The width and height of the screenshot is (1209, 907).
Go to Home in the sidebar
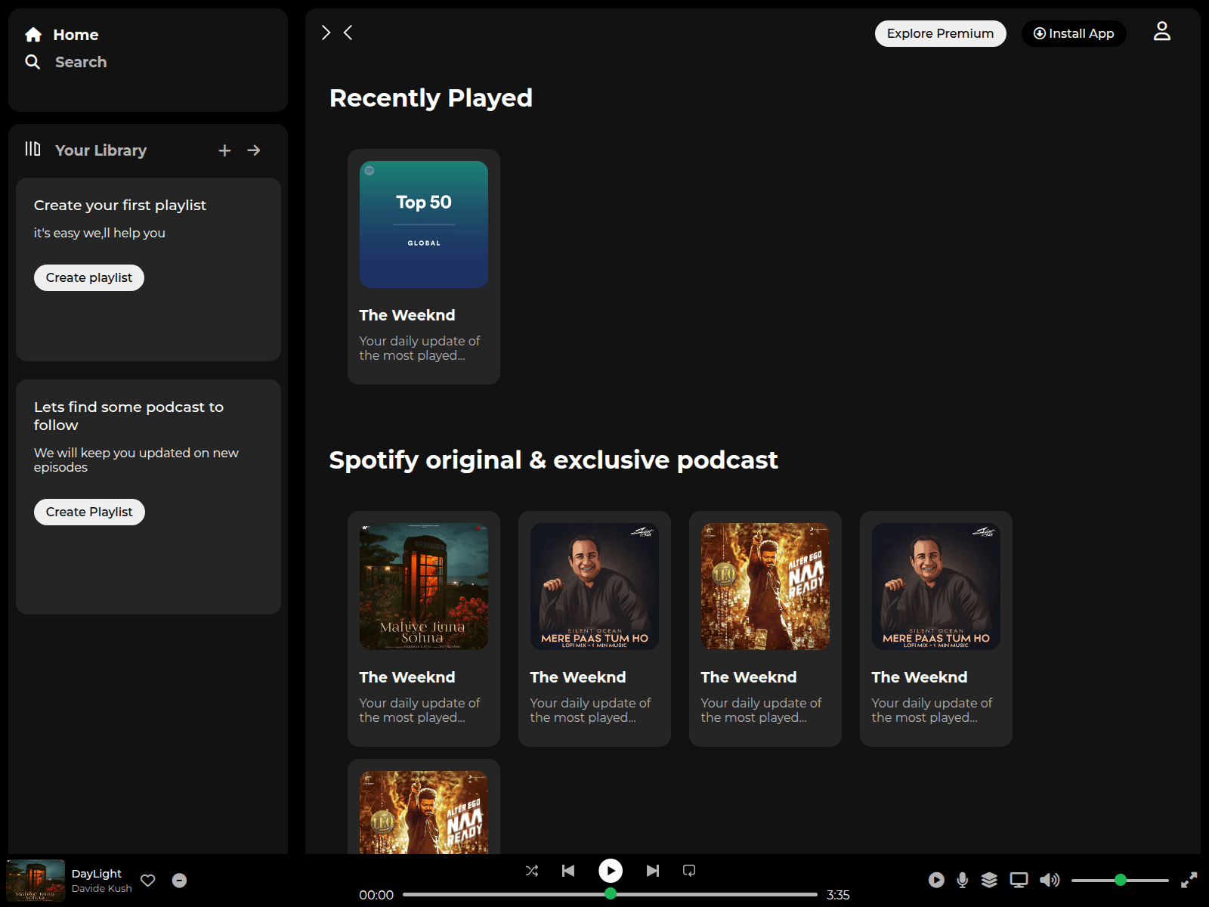[62, 35]
